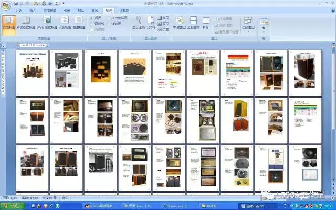Click Synchronous Scrolling (同步滚动)
The width and height of the screenshot is (336, 210).
(x=223, y=25)
